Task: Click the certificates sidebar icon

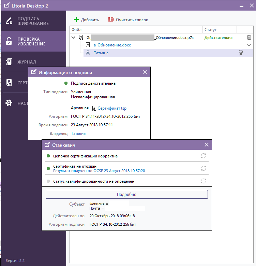Action: 9,83
